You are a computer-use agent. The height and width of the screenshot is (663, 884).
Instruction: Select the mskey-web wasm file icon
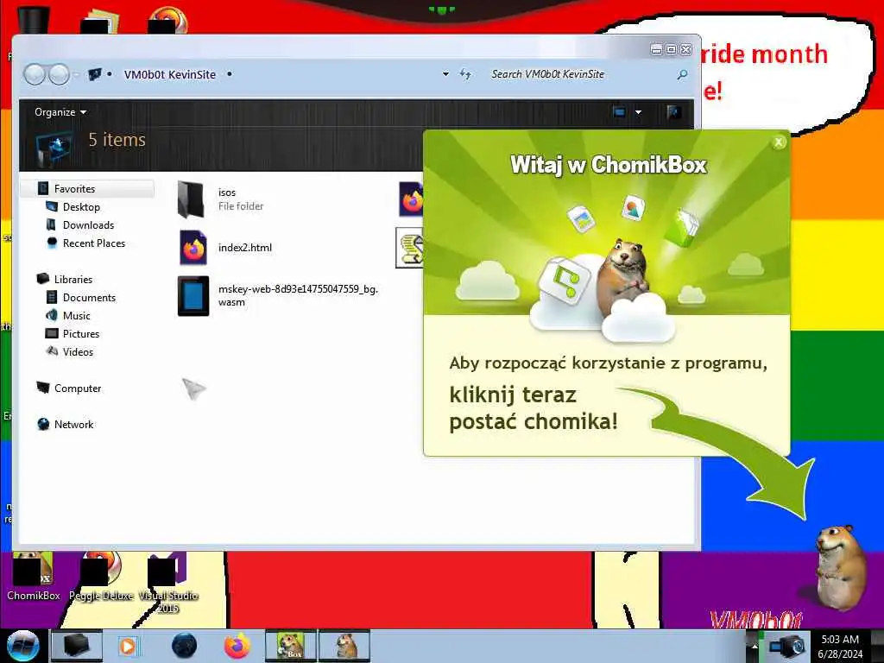(x=193, y=295)
